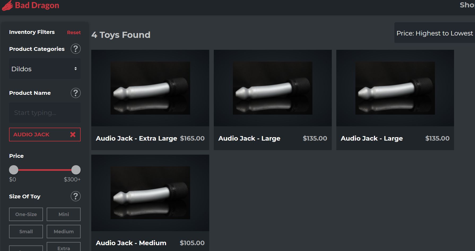Open the Price: Highest to Lowest sort dropdown
475x251 pixels.
(x=434, y=33)
